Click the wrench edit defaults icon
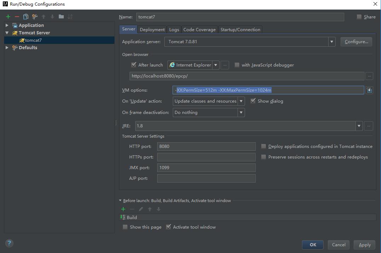 [35, 17]
